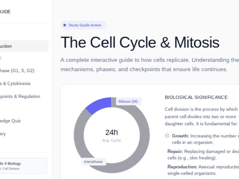Click the GUIDE logo text in sidebar header

click(x=5, y=12)
